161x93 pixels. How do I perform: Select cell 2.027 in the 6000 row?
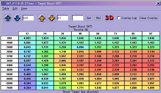(151, 79)
